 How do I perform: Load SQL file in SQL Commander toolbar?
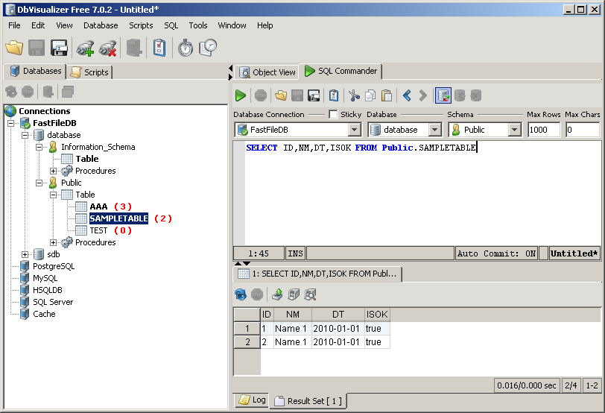(280, 95)
